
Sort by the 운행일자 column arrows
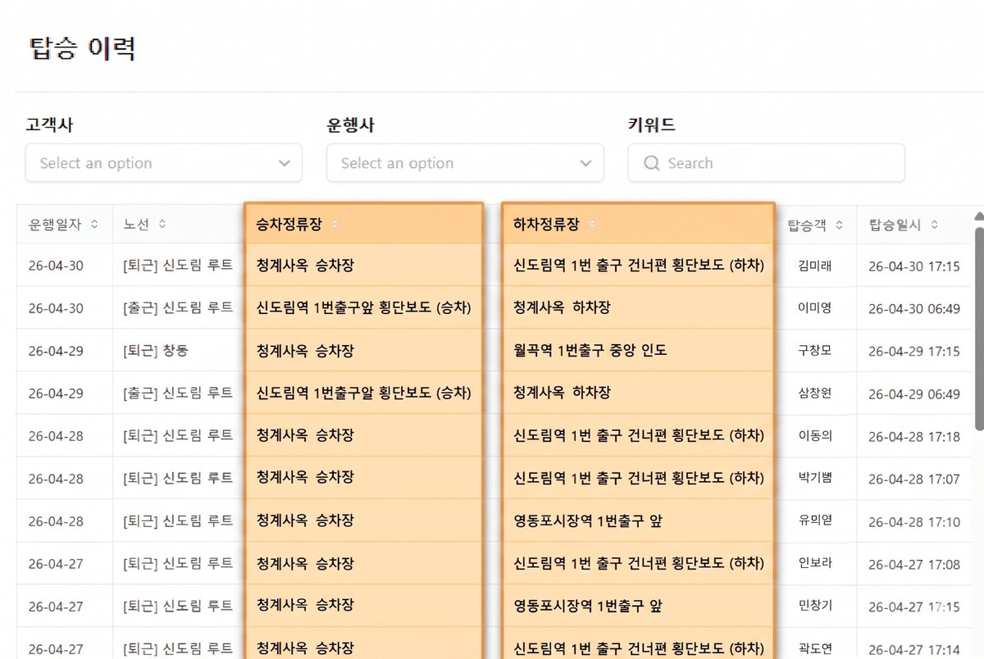point(94,225)
